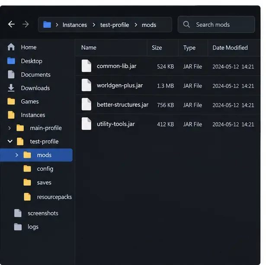Click the better-structures.jar file icon
The image size is (266, 265).
click(x=87, y=104)
